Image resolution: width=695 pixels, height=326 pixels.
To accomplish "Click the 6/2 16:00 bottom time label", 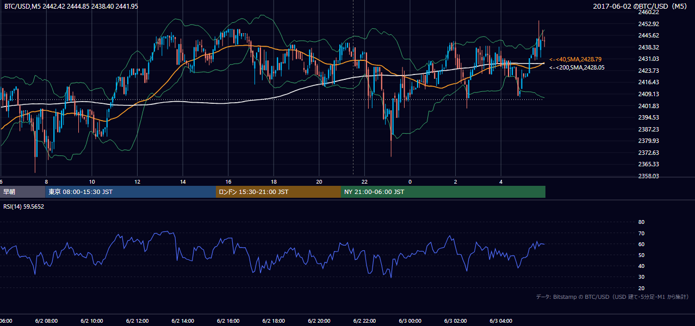I will 228,321.
